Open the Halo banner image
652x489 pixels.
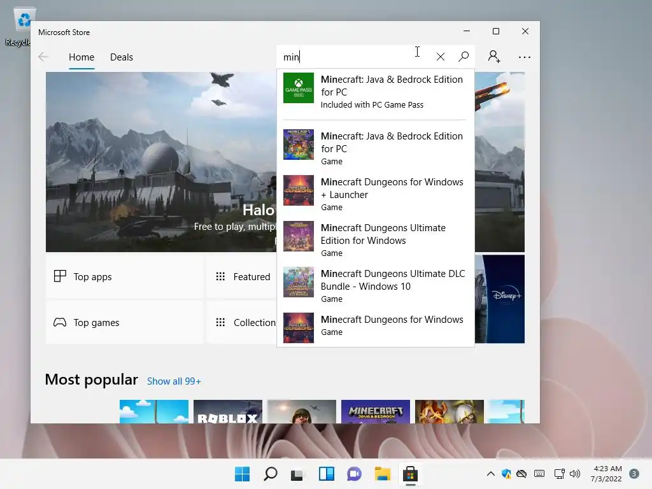(161, 162)
